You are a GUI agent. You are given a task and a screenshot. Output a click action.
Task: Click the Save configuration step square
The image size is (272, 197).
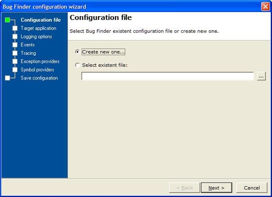(x=8, y=78)
